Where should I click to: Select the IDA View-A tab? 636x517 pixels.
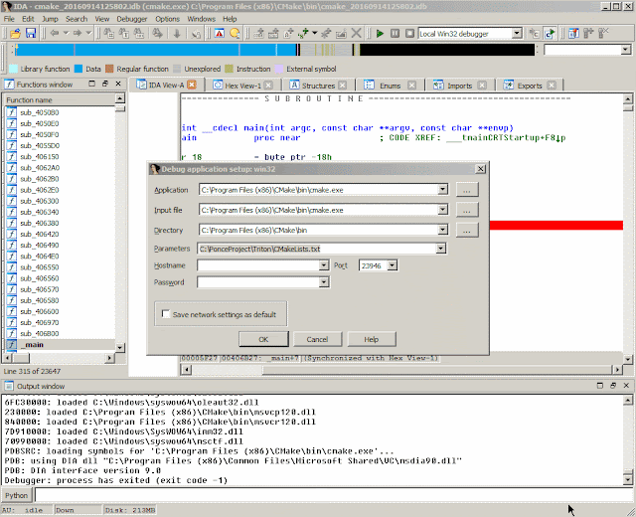(x=166, y=85)
